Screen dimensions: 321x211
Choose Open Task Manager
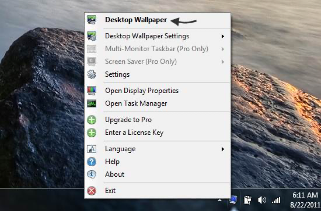pos(157,104)
